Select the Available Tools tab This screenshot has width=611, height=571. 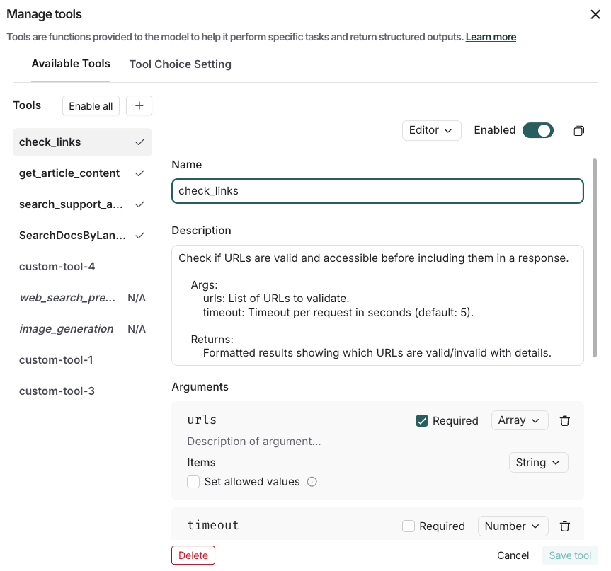click(70, 64)
